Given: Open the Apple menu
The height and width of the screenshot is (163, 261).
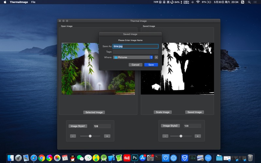Looking at the screenshot, I should click(x=5, y=2).
